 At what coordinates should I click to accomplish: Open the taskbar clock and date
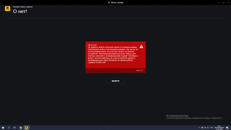click(219, 128)
